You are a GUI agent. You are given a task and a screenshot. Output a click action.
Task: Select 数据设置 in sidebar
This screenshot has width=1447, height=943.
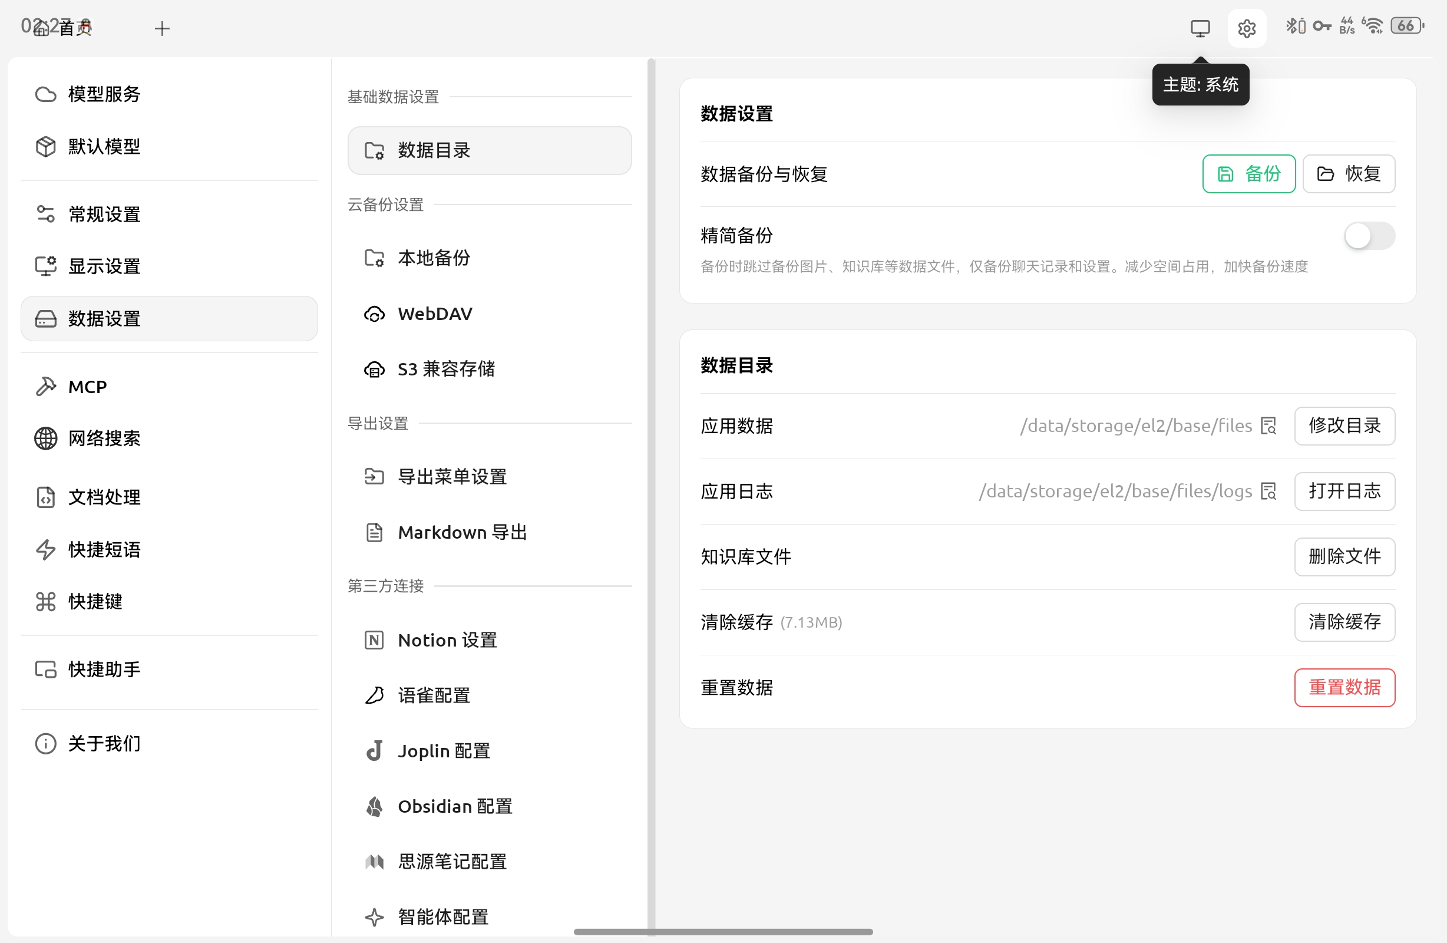[169, 318]
